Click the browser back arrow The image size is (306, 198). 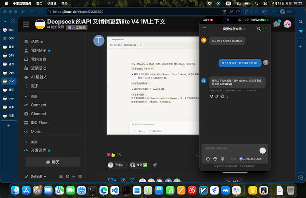click(x=24, y=11)
